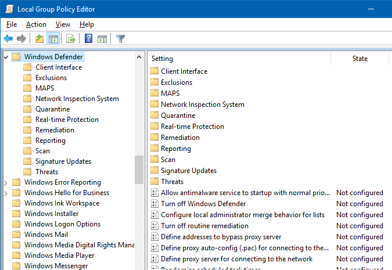Screen dimensions: 392x270
Task: Select Remediation in the tree
Action: [55, 130]
